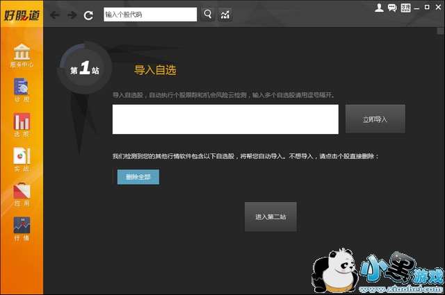This screenshot has height=295, width=445.
Task: Open 服务中心 in the sidebar
Action: (22, 56)
